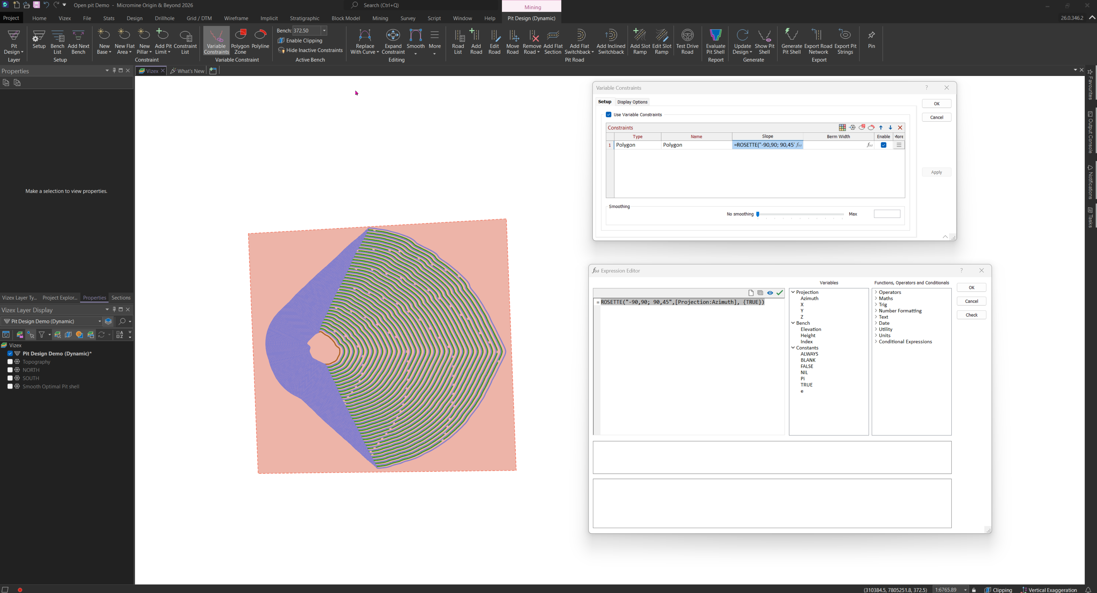Viewport: 1097px width, 593px height.
Task: Uncheck Use Variable Constraints checkbox
Action: tap(609, 115)
